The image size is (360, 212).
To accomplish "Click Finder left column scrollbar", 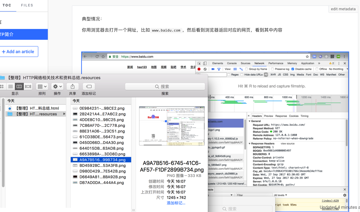I will point(3,143).
